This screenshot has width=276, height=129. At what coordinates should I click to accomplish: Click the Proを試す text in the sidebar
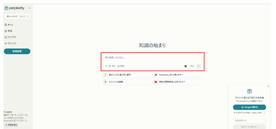pyautogui.click(x=8, y=112)
